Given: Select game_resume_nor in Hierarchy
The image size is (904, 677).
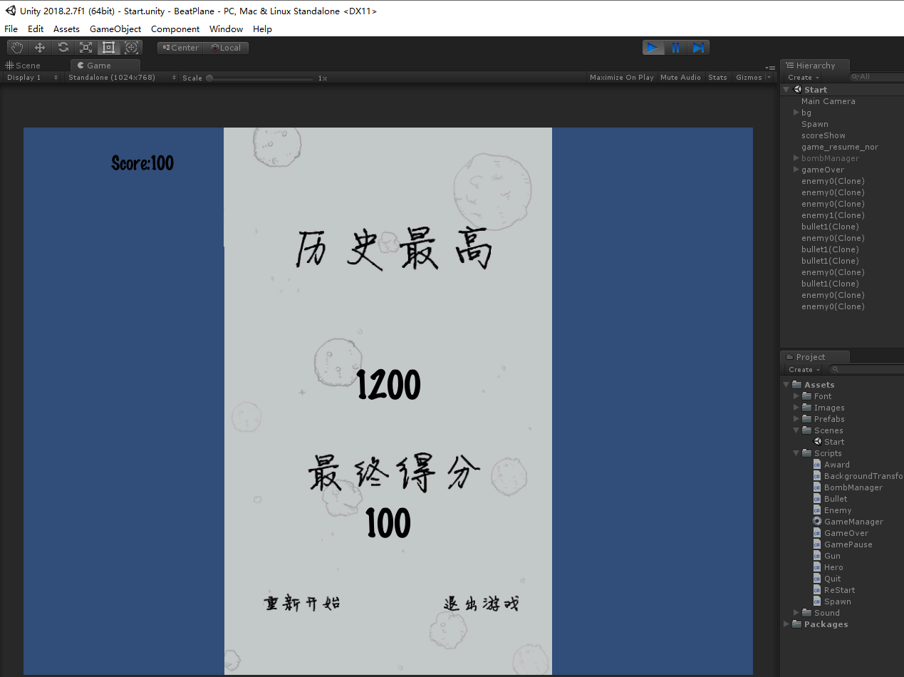Looking at the screenshot, I should point(839,147).
